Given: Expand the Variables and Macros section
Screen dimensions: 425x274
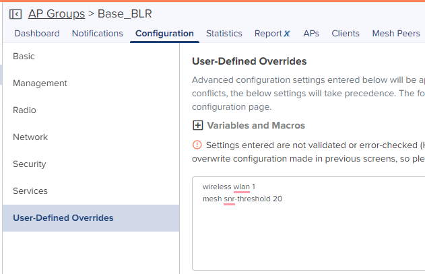Looking at the screenshot, I should click(197, 125).
